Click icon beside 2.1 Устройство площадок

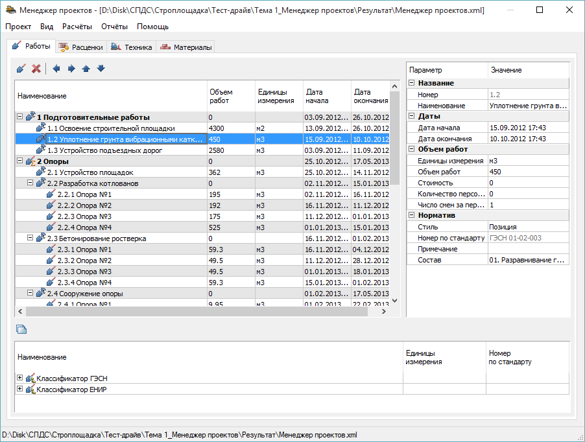click(41, 172)
